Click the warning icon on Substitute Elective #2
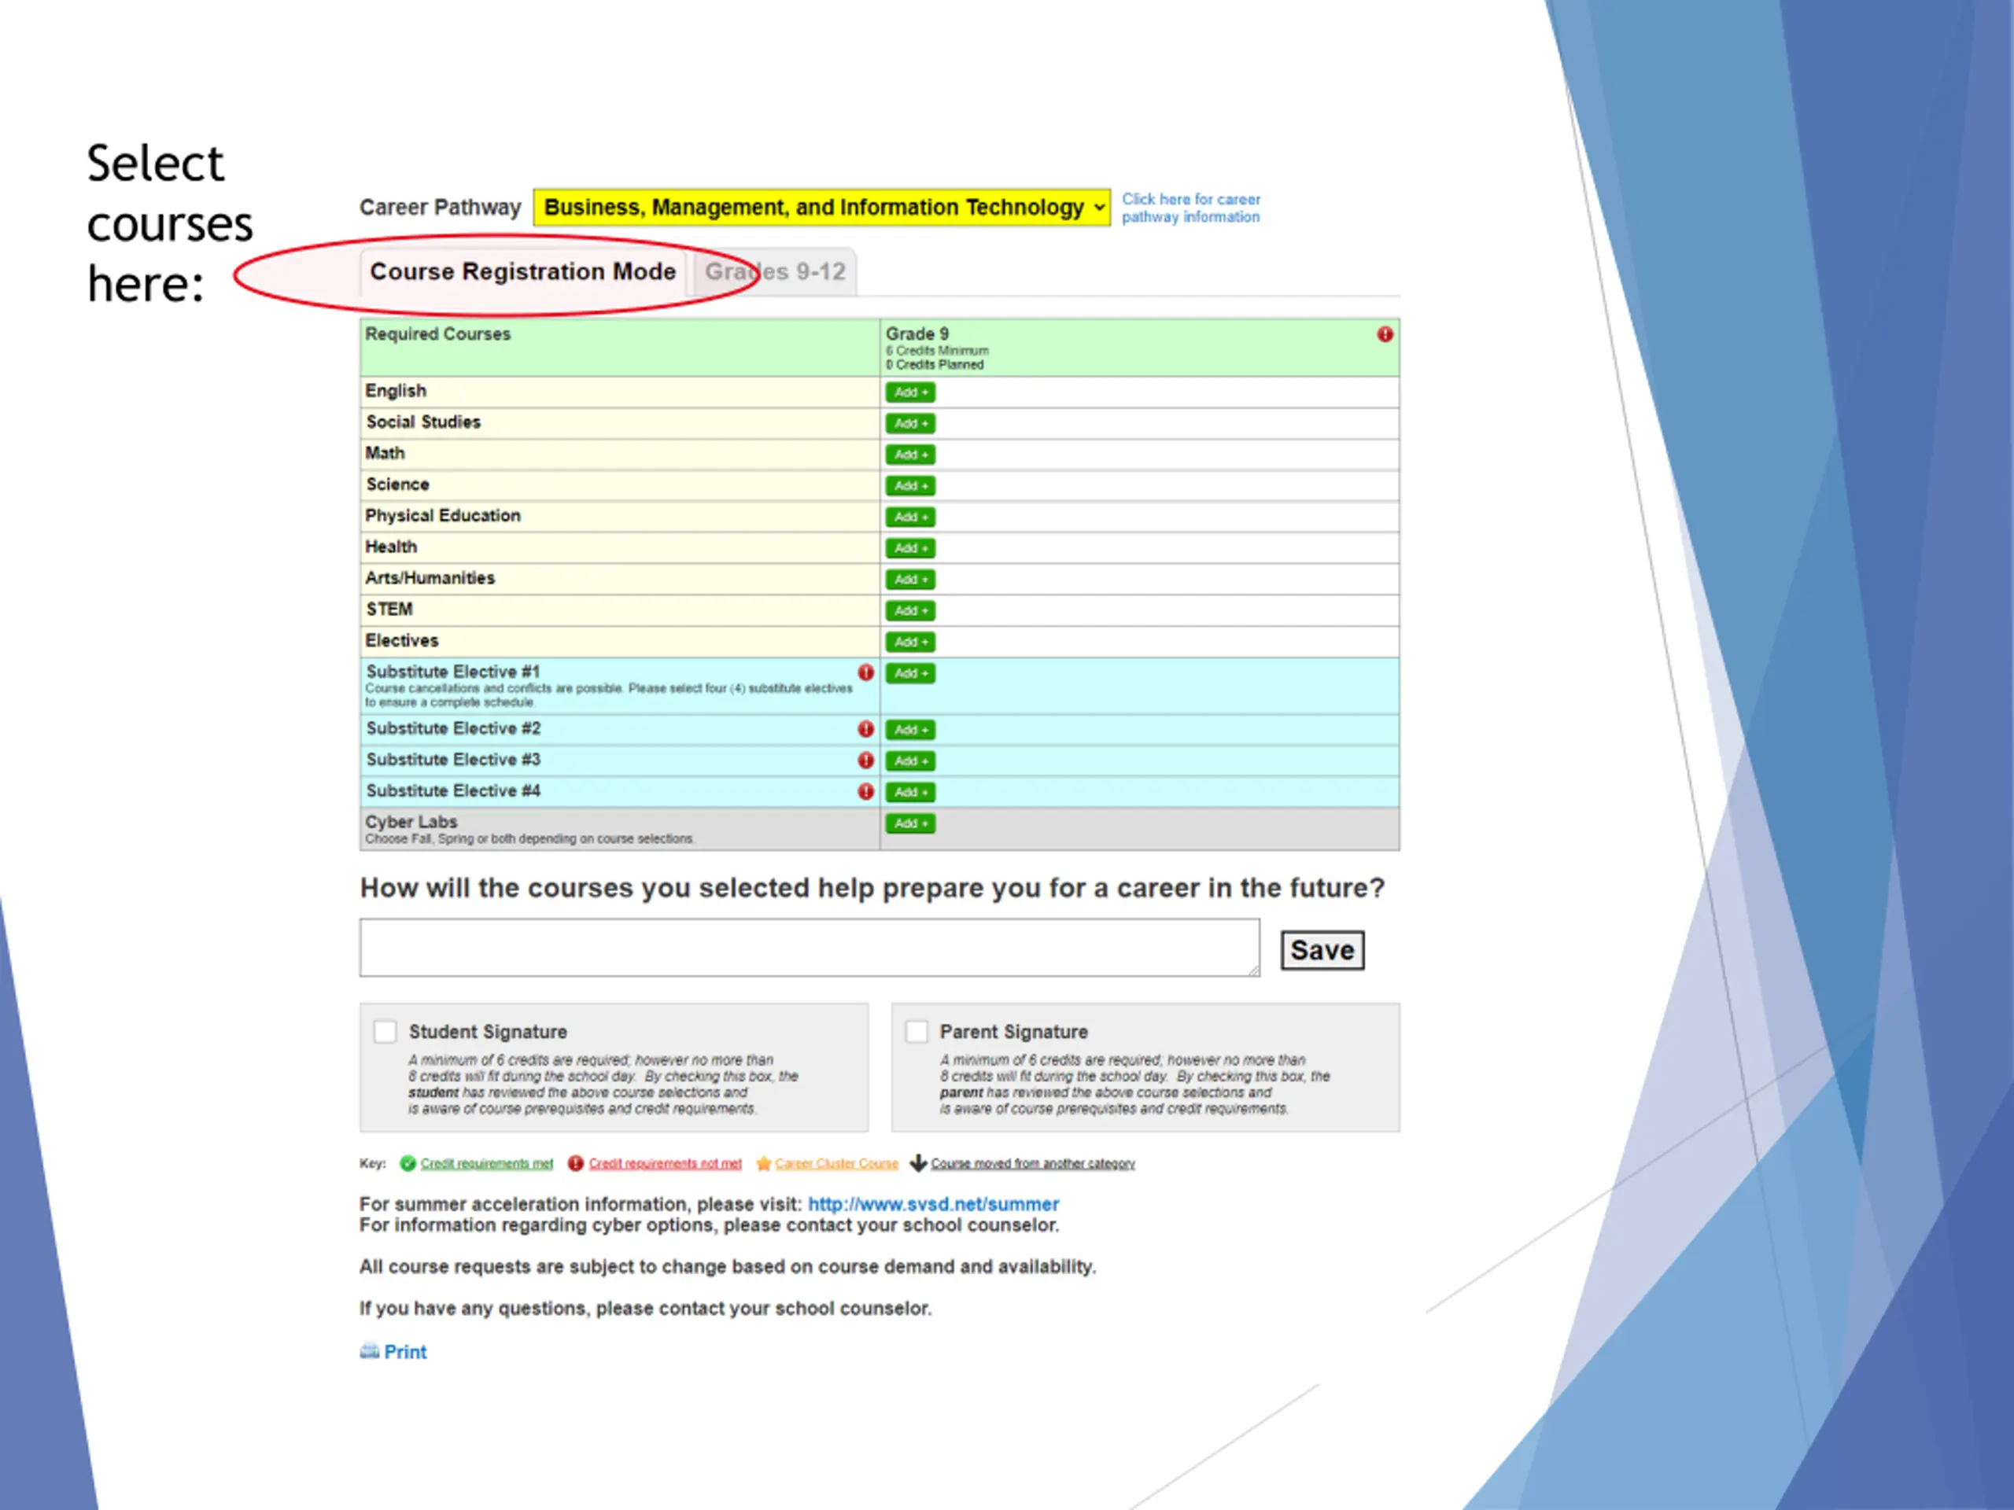 pos(866,729)
